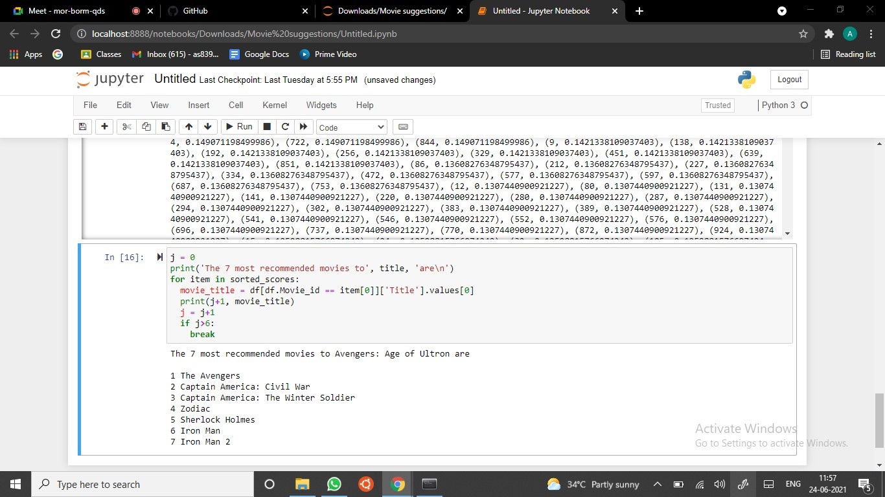The width and height of the screenshot is (885, 497).
Task: Open the cell type dropdown showing Code
Action: pos(351,127)
